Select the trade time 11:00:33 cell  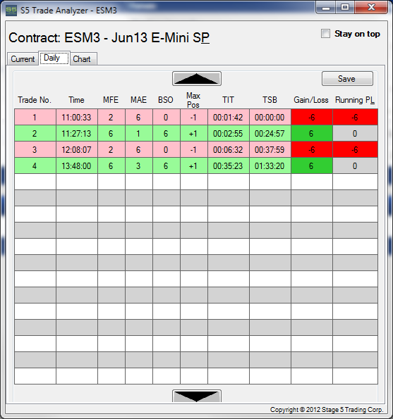(x=77, y=118)
